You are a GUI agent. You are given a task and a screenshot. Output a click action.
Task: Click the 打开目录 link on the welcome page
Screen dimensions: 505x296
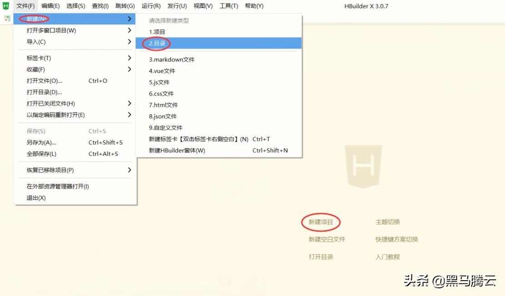(x=321, y=257)
